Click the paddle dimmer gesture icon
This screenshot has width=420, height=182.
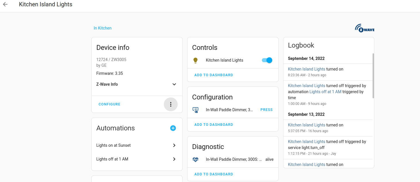pyautogui.click(x=195, y=110)
